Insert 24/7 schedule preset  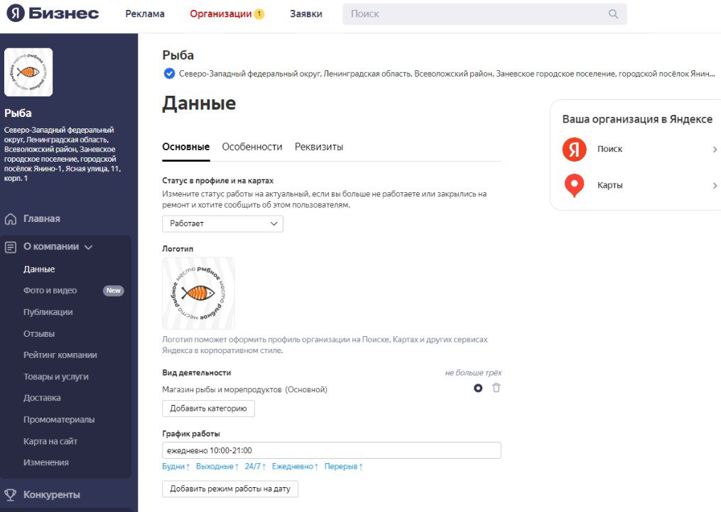pos(255,467)
